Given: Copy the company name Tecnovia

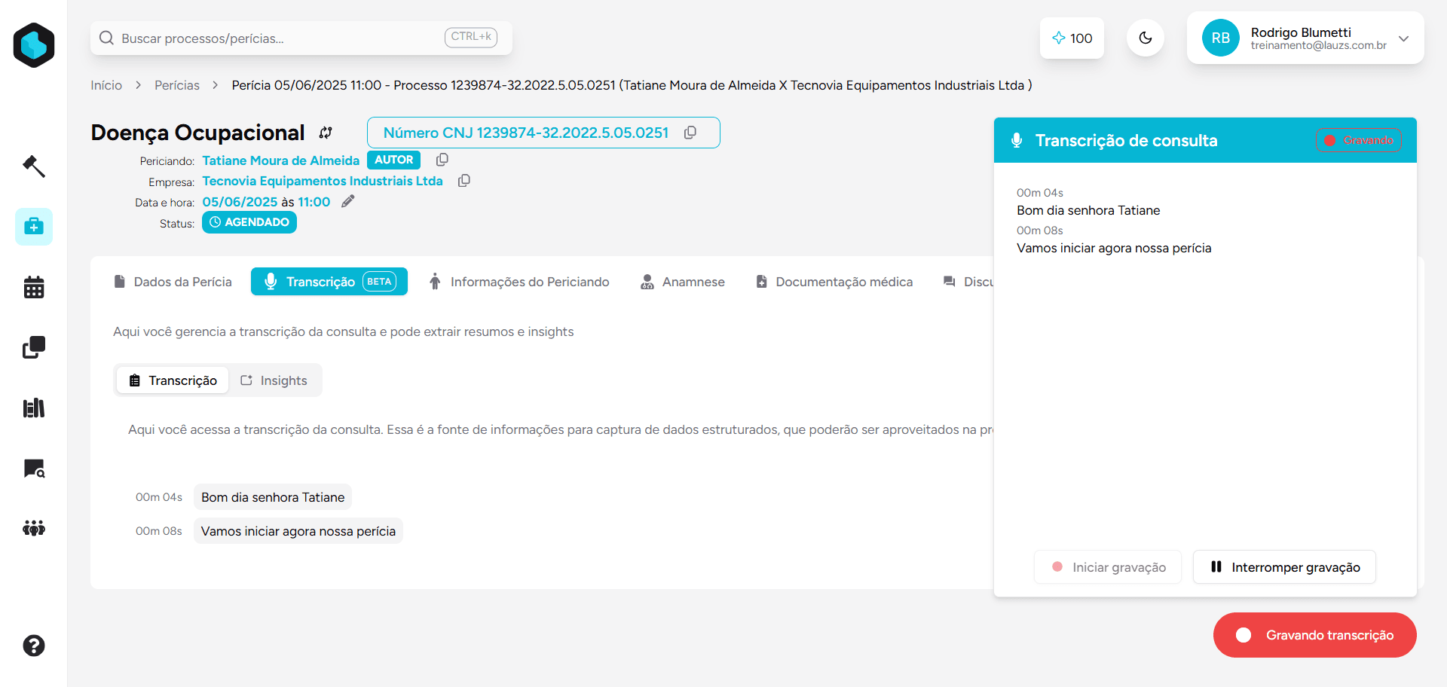Looking at the screenshot, I should [464, 181].
